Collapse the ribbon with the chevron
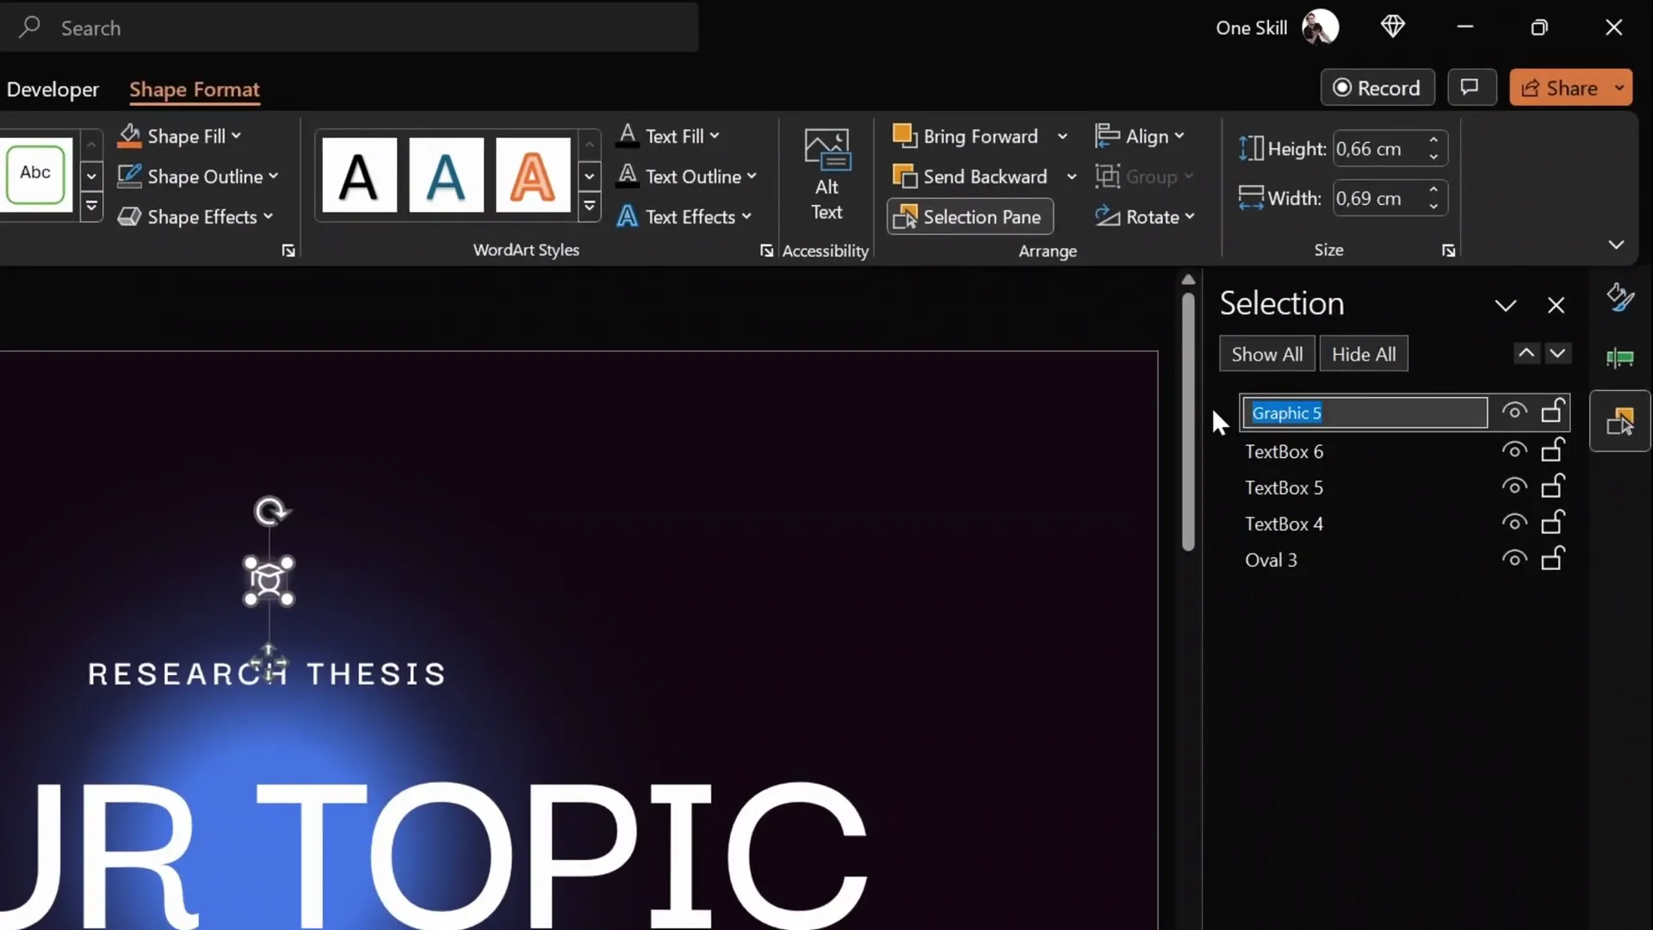This screenshot has height=930, width=1653. [x=1616, y=245]
